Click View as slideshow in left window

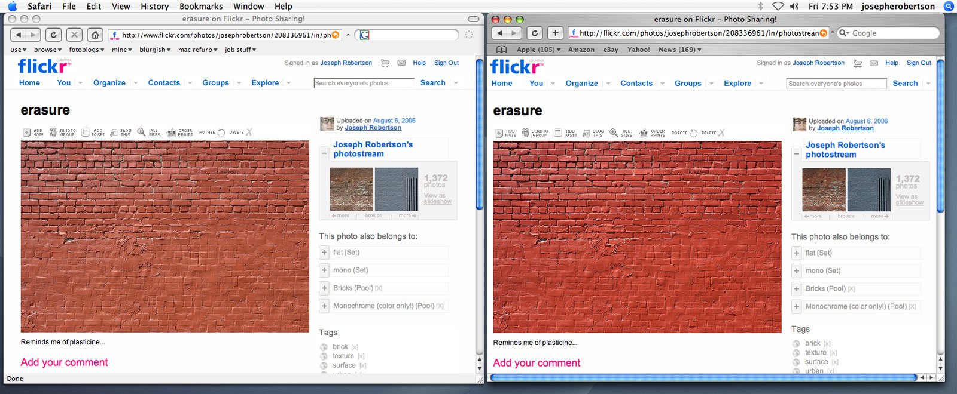tap(437, 198)
